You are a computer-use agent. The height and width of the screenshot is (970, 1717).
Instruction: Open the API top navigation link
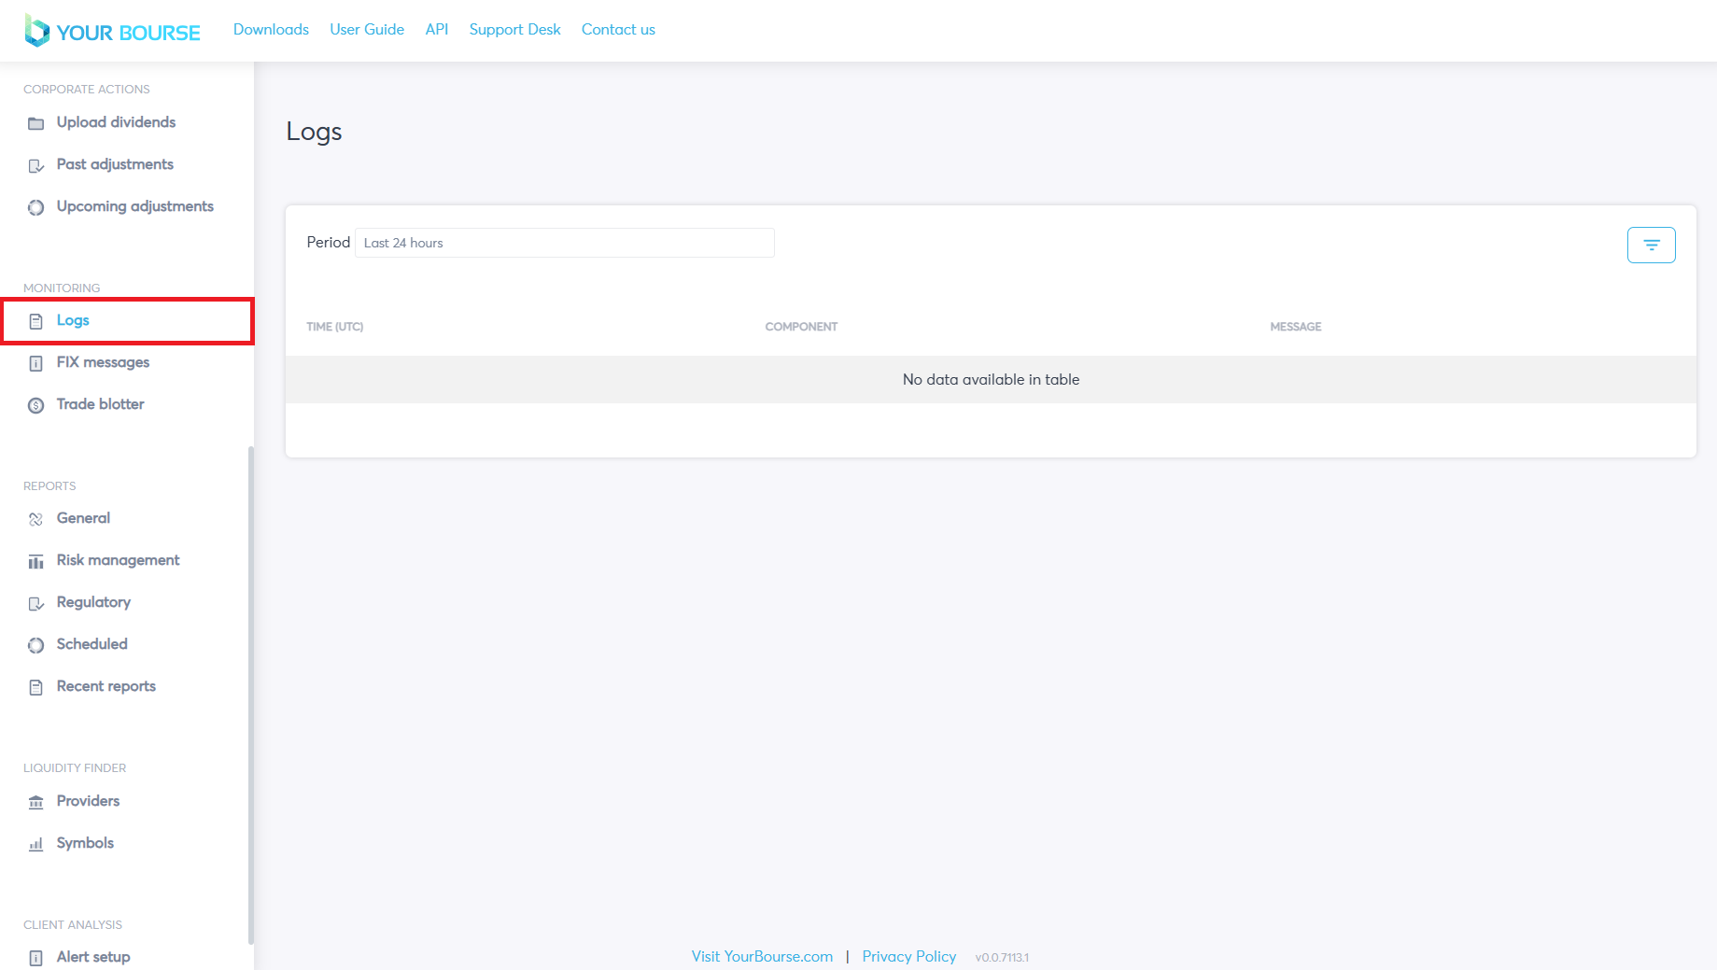tap(436, 30)
